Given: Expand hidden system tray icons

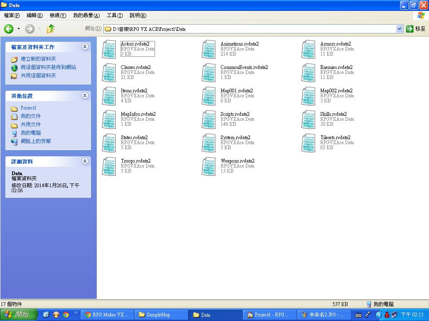Looking at the screenshot, I should click(x=379, y=315).
